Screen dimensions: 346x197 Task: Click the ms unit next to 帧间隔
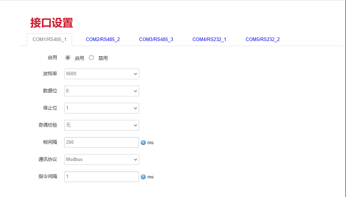click(151, 143)
